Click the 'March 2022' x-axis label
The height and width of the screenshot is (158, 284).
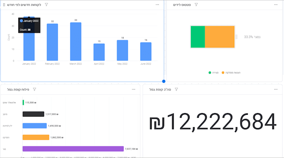pyautogui.click(x=76, y=64)
